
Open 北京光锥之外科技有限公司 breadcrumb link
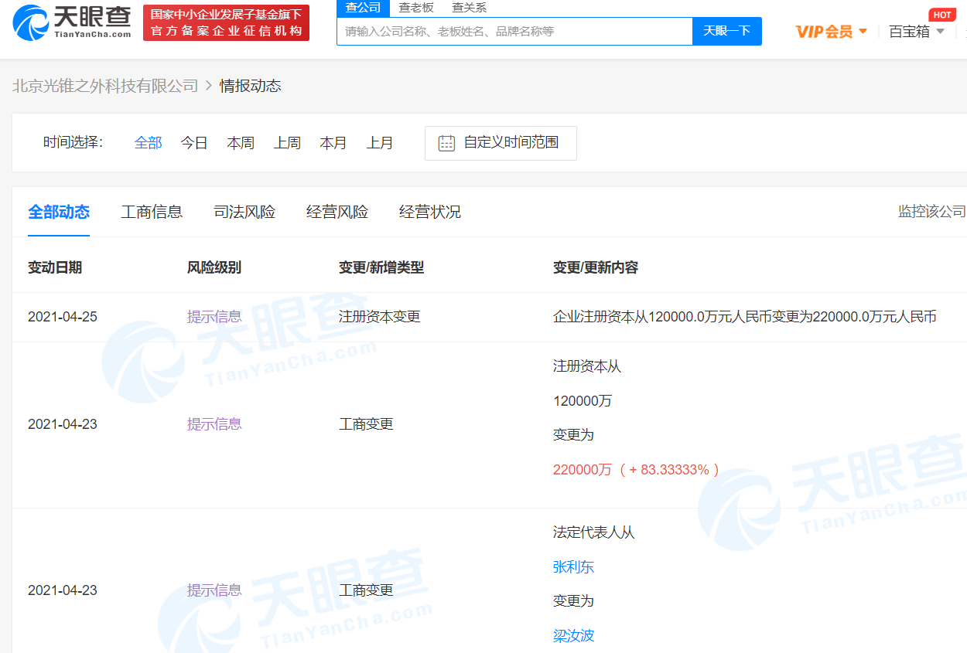[105, 86]
